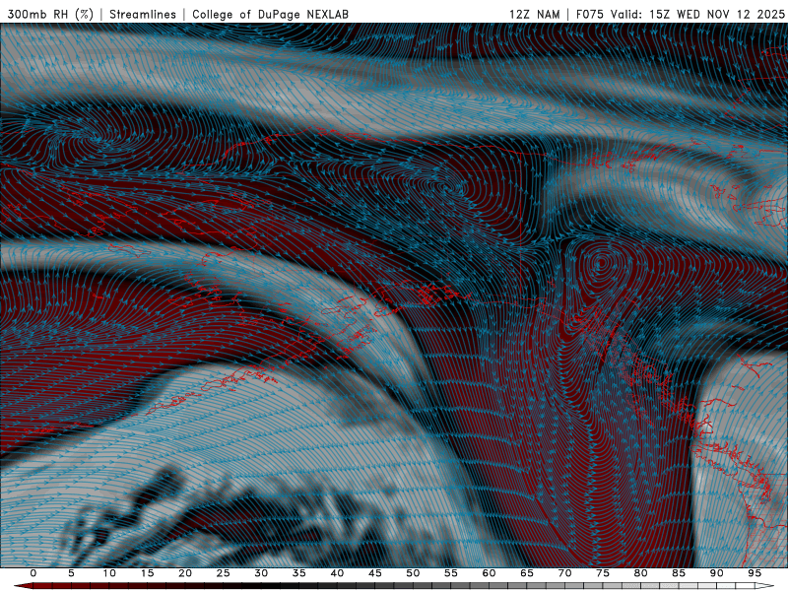The image size is (788, 591).
Task: Click the '30' colorbar label
Action: coord(261,573)
